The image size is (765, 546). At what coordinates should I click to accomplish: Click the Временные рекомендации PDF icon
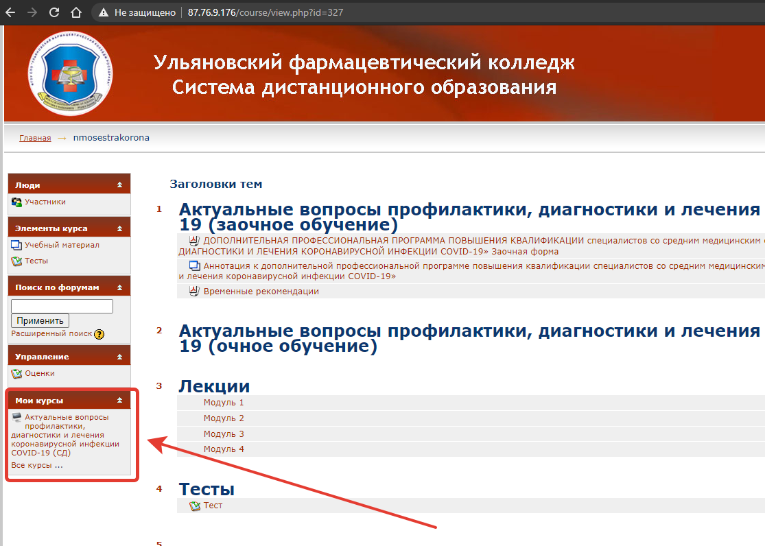point(193,292)
